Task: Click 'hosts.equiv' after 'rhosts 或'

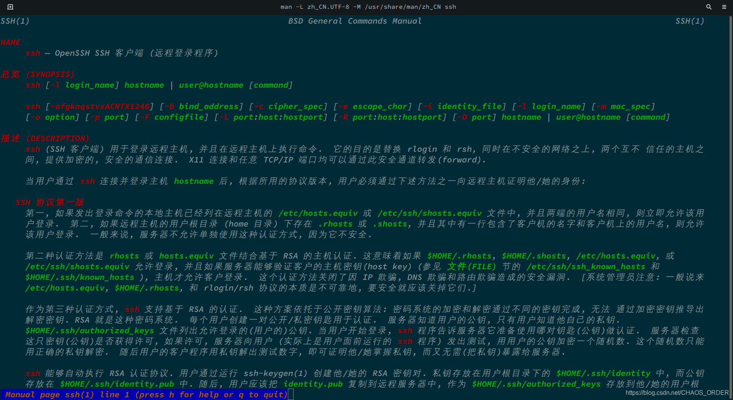Action: [186, 256]
